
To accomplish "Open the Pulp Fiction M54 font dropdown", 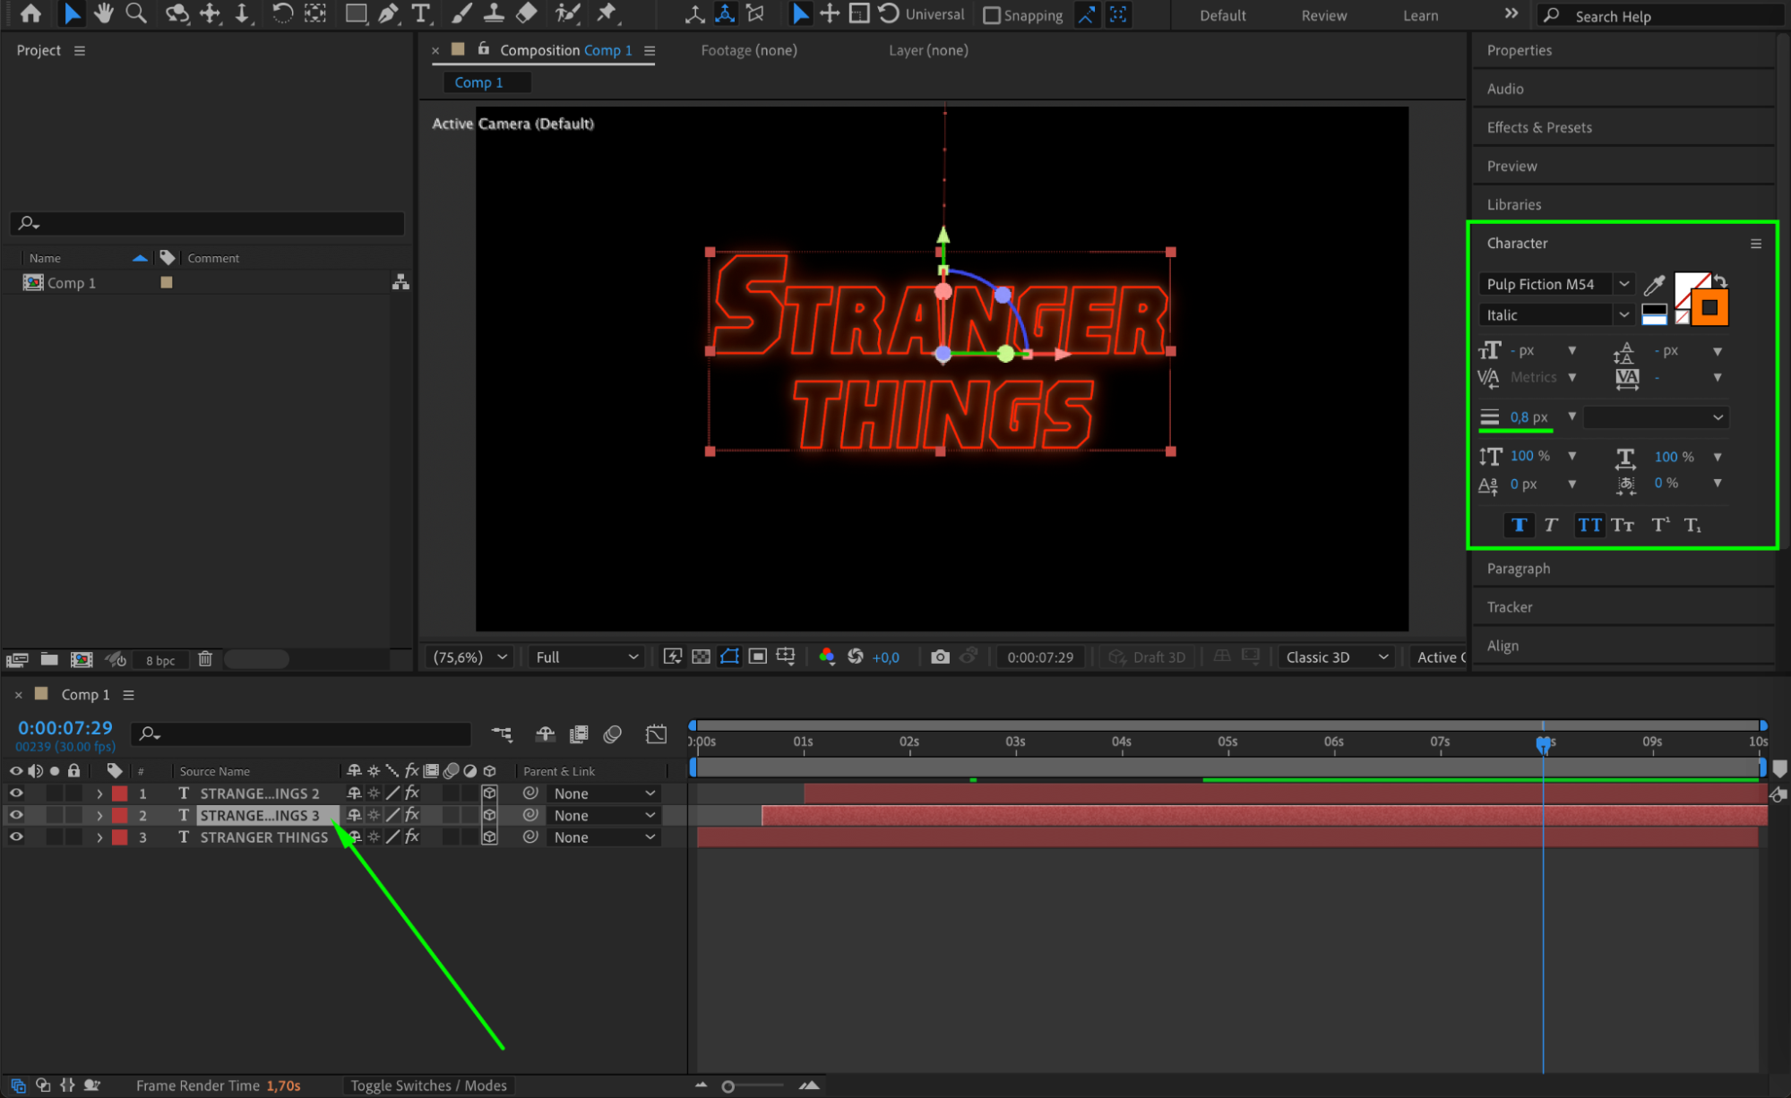I will pyautogui.click(x=1623, y=284).
